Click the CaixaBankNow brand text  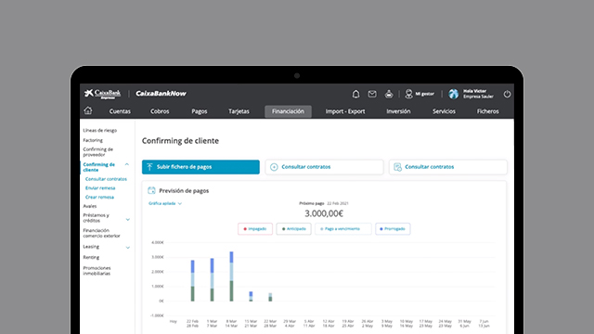coord(161,94)
